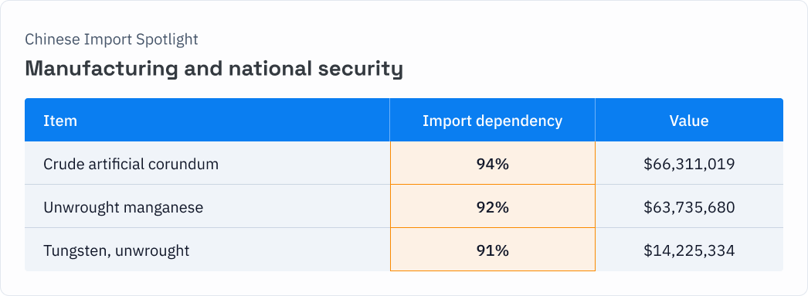Click the 'Chinese Import Spotlight' subtitle
Viewport: 808px width, 296px height.
point(111,39)
